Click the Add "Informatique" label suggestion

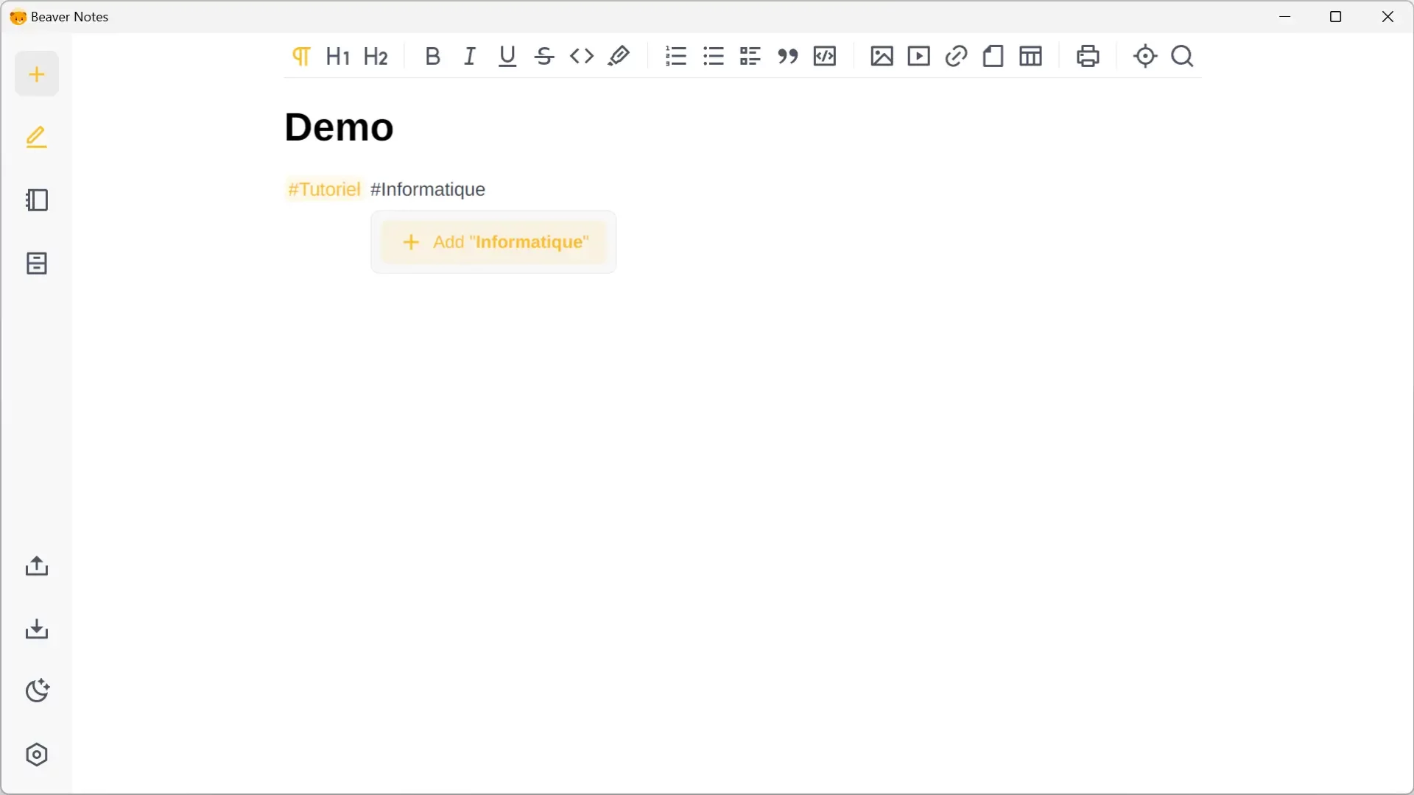pos(493,242)
